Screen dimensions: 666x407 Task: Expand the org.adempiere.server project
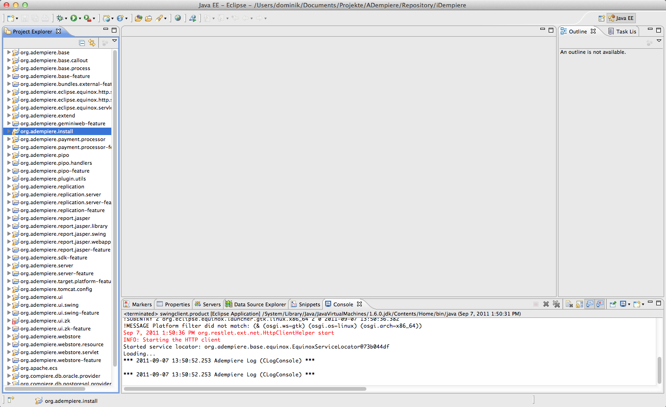pos(9,265)
